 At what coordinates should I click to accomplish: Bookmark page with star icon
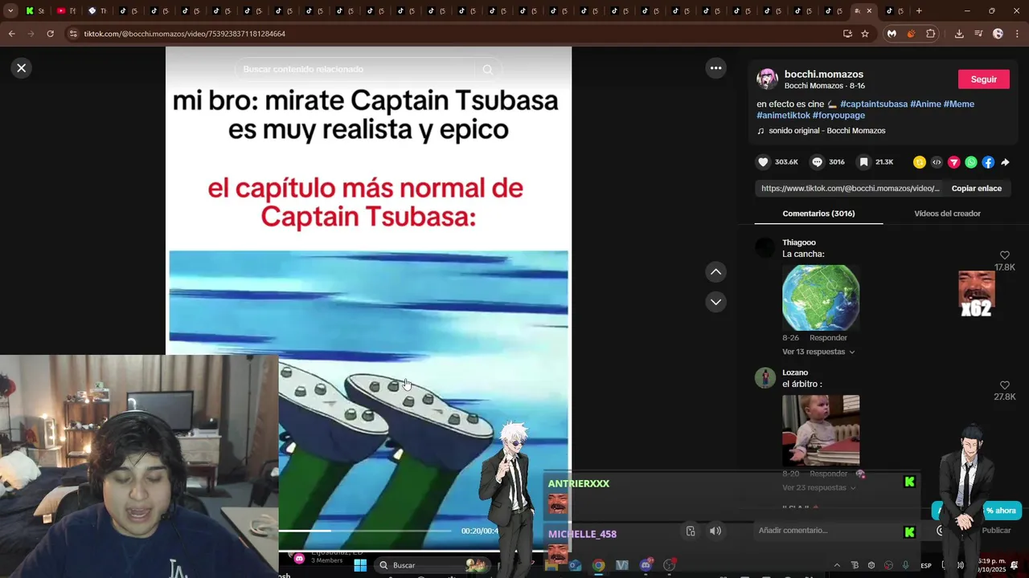pyautogui.click(x=865, y=34)
